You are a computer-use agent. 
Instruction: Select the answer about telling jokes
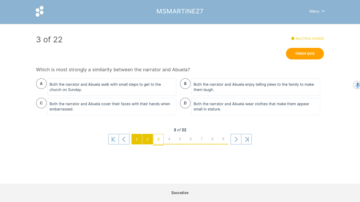[x=256, y=87]
